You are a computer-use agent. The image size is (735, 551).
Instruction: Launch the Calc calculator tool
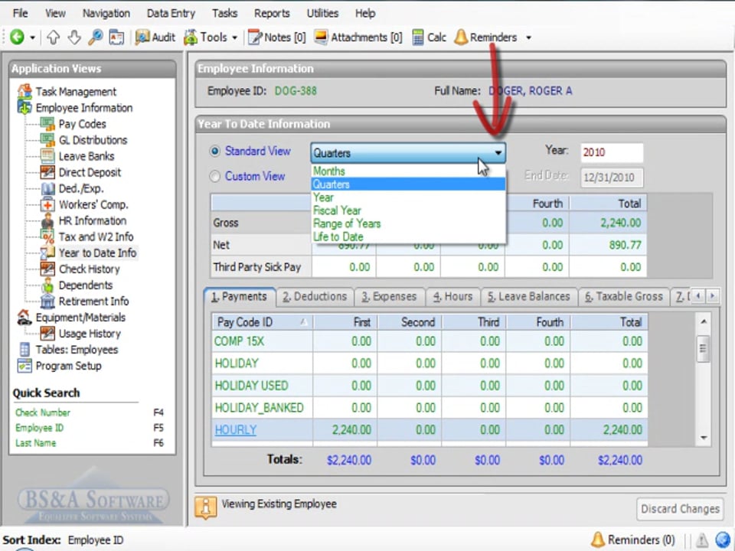tap(429, 37)
